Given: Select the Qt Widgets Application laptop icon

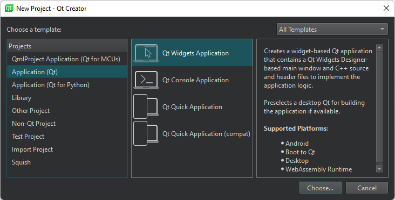Looking at the screenshot, I should [x=146, y=53].
